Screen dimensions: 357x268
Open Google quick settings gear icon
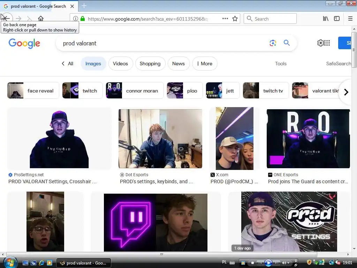point(320,43)
